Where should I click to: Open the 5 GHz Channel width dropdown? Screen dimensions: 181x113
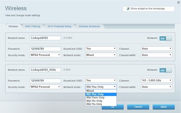157,87
